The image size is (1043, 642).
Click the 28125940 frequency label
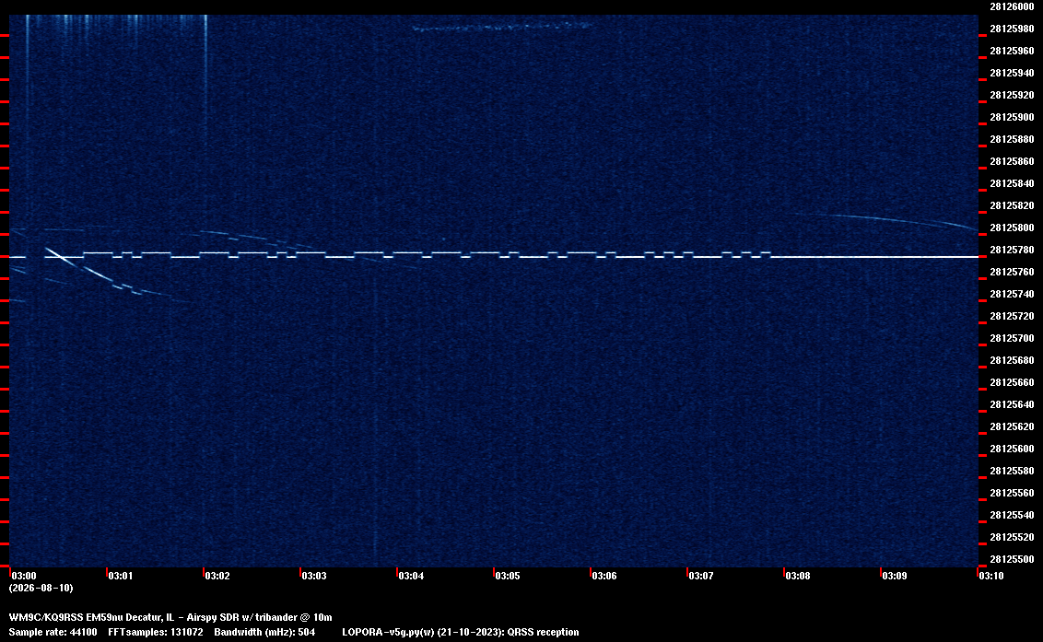[1012, 73]
